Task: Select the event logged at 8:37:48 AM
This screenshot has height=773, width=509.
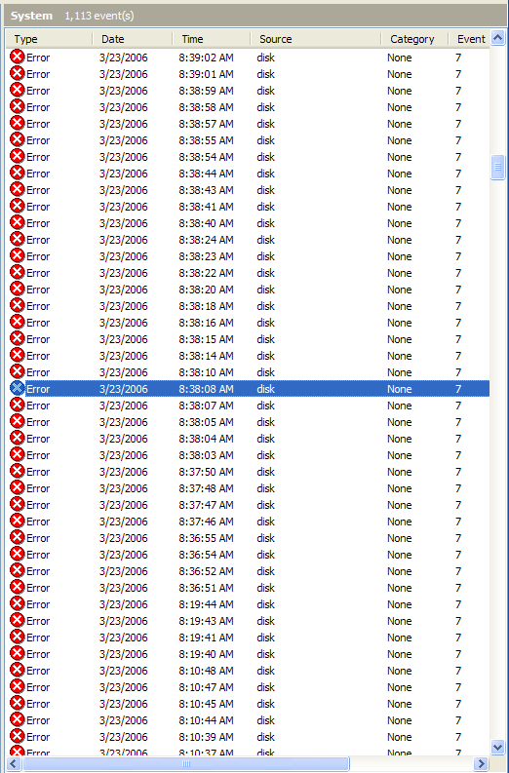Action: (x=248, y=488)
